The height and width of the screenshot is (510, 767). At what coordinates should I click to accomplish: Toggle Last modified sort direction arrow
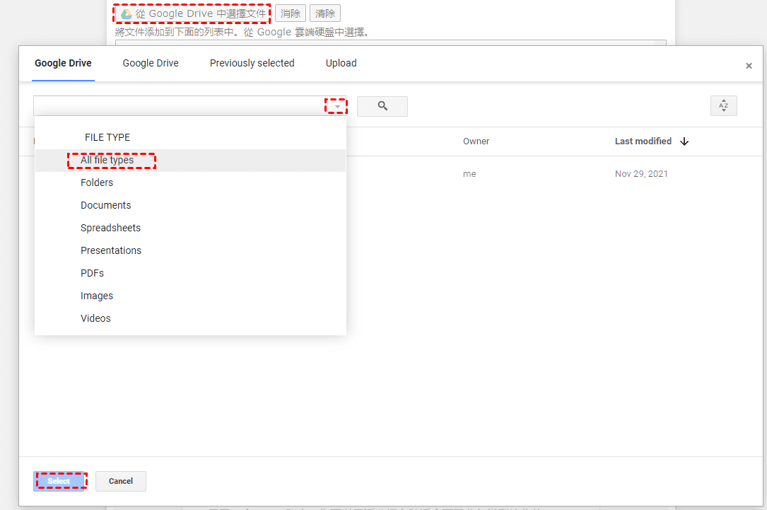point(684,141)
